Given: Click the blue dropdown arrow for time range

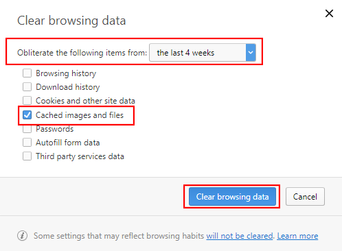Looking at the screenshot, I should (x=251, y=53).
